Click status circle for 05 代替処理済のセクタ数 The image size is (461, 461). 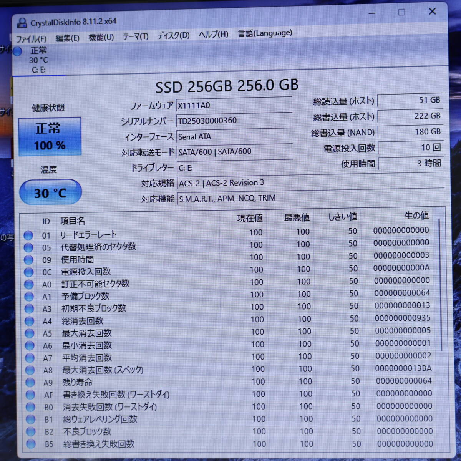[x=28, y=247]
